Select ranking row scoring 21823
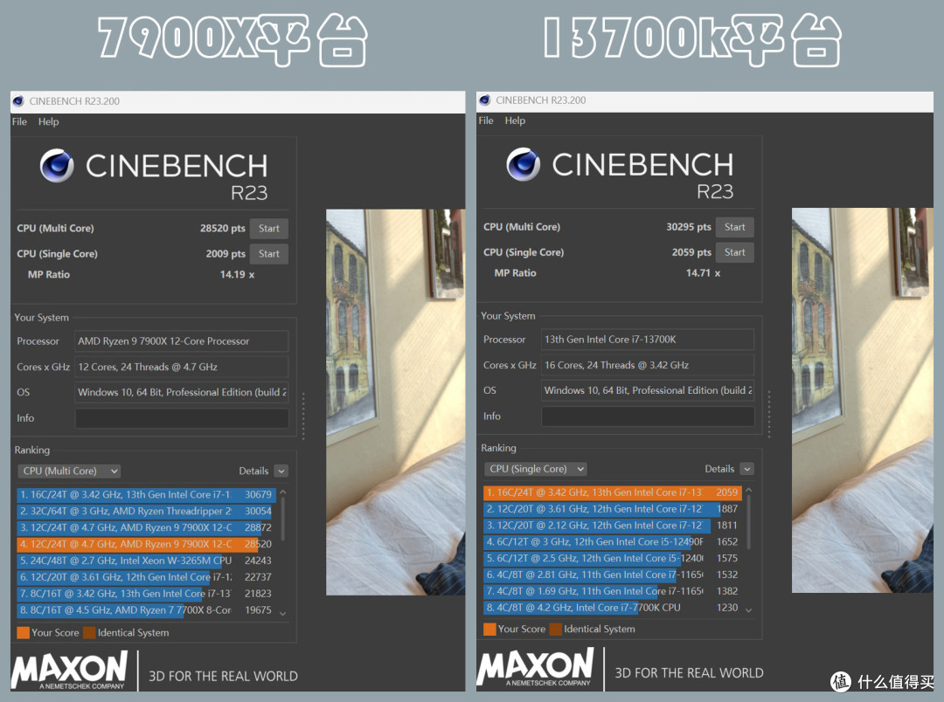The width and height of the screenshot is (944, 702). coord(146,594)
